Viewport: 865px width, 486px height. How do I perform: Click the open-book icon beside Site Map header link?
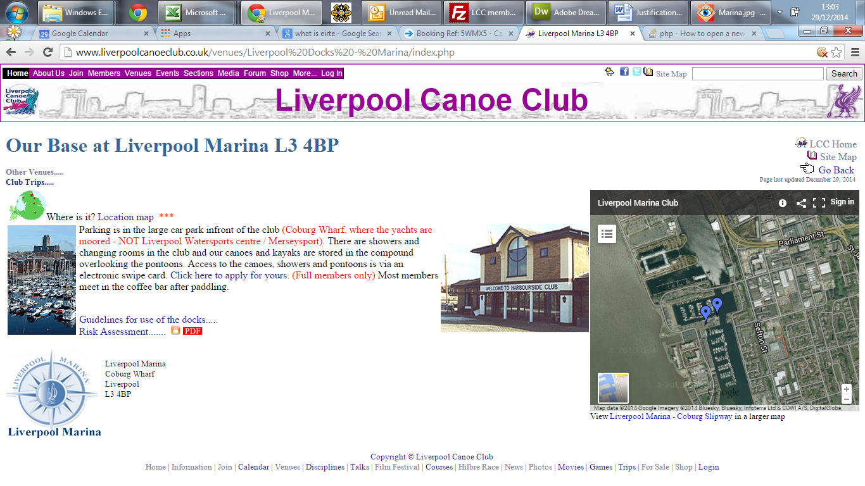[x=648, y=72]
